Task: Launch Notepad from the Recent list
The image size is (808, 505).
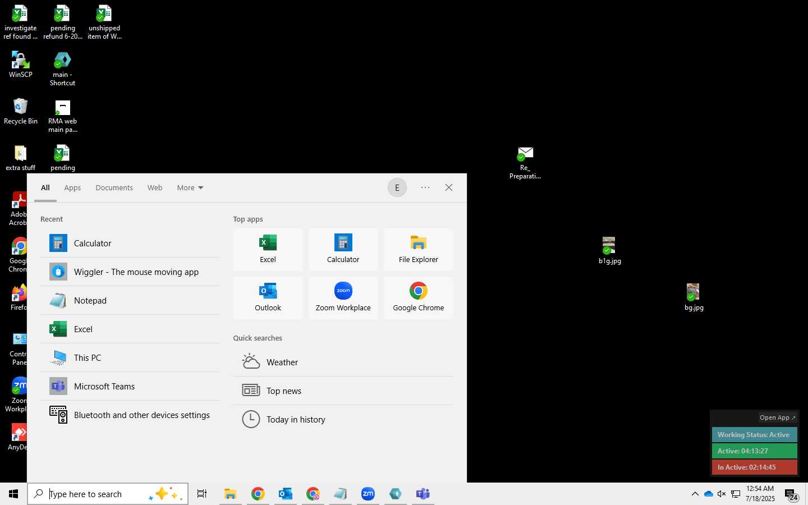Action: tap(130, 301)
